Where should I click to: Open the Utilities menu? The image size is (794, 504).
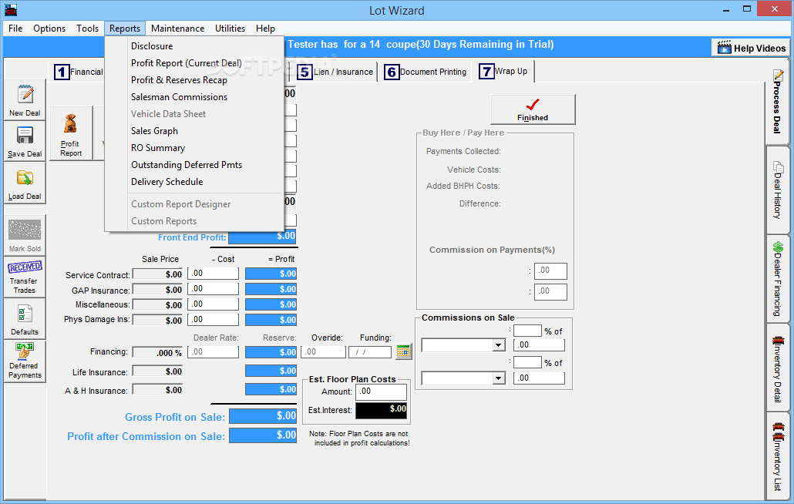point(230,29)
